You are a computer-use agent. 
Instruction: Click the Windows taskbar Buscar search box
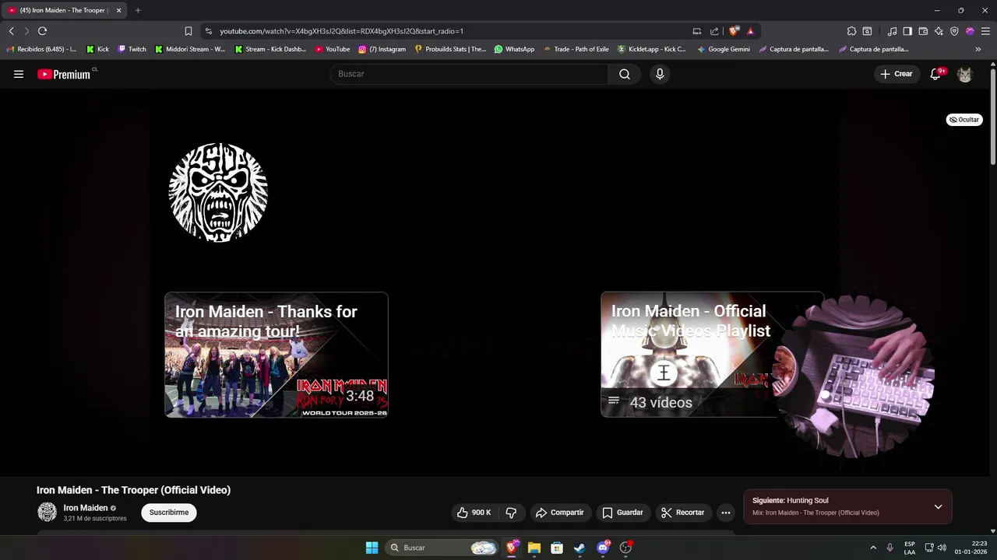[x=442, y=548]
